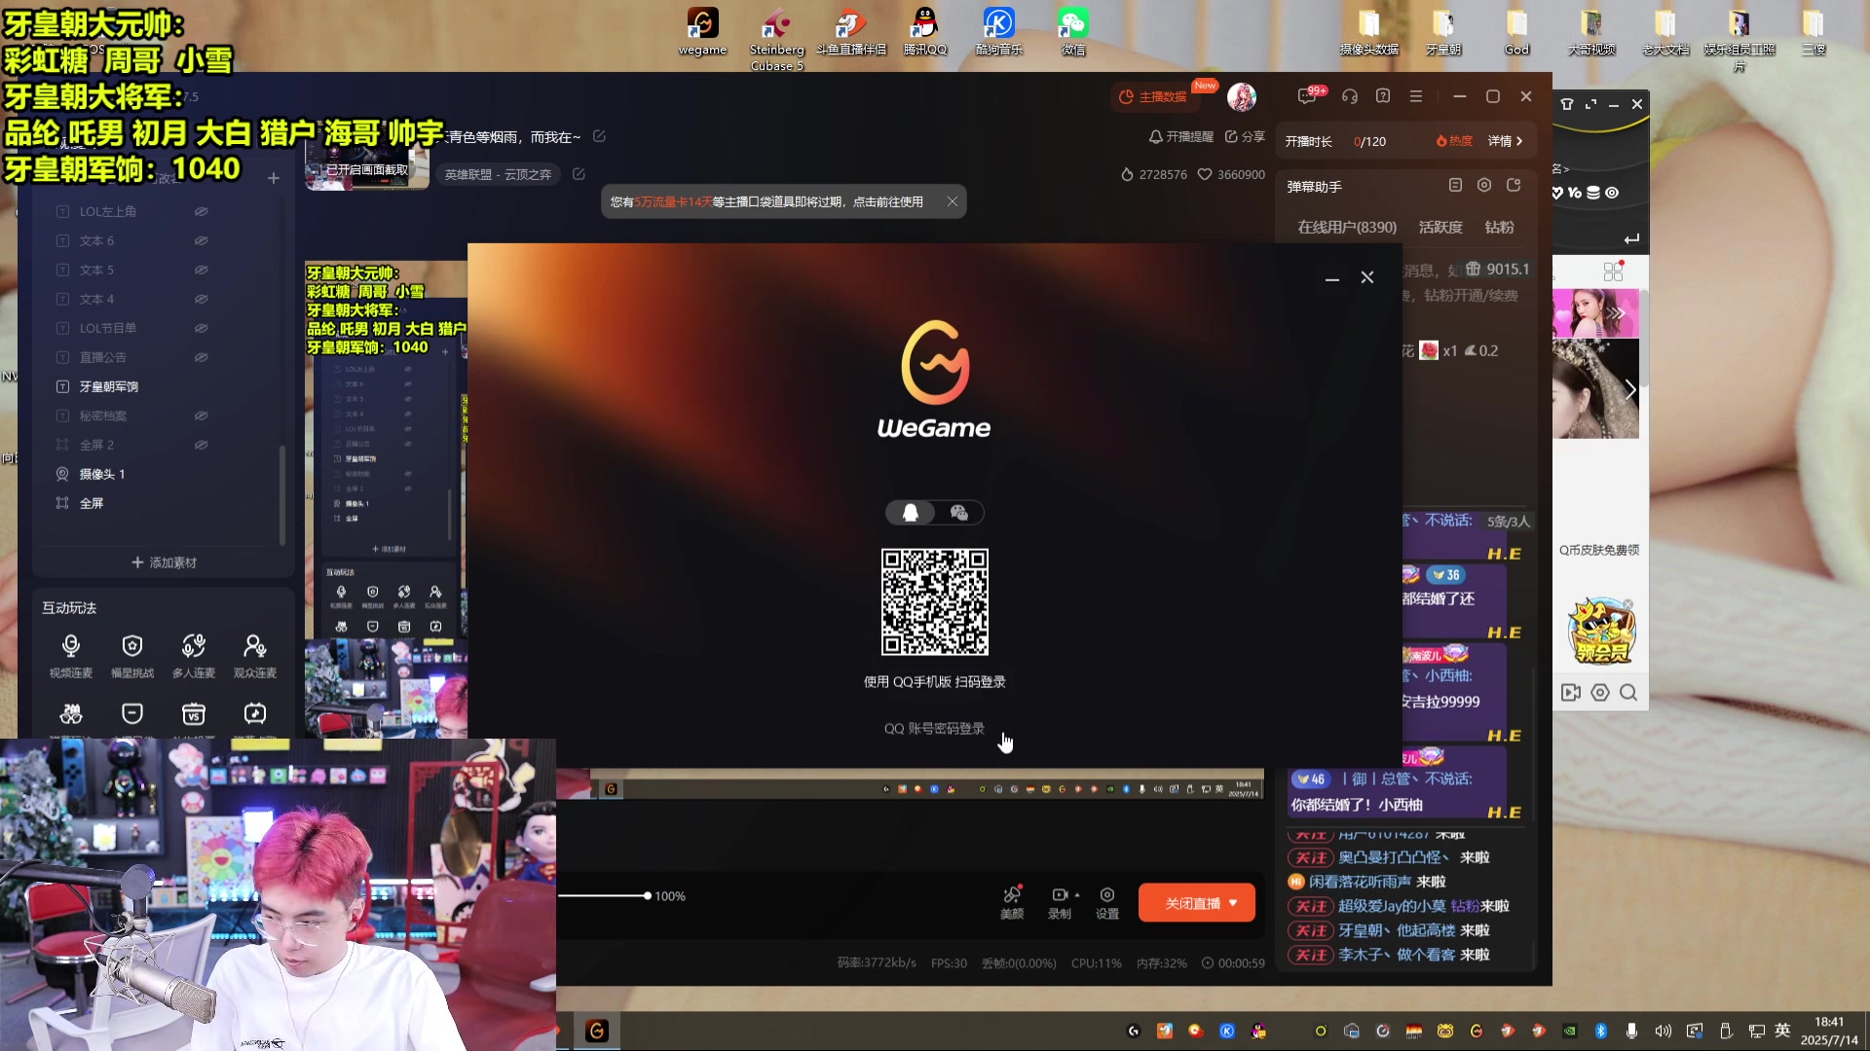Toggle visibility of 直播公告 source
The image size is (1870, 1051).
(201, 357)
